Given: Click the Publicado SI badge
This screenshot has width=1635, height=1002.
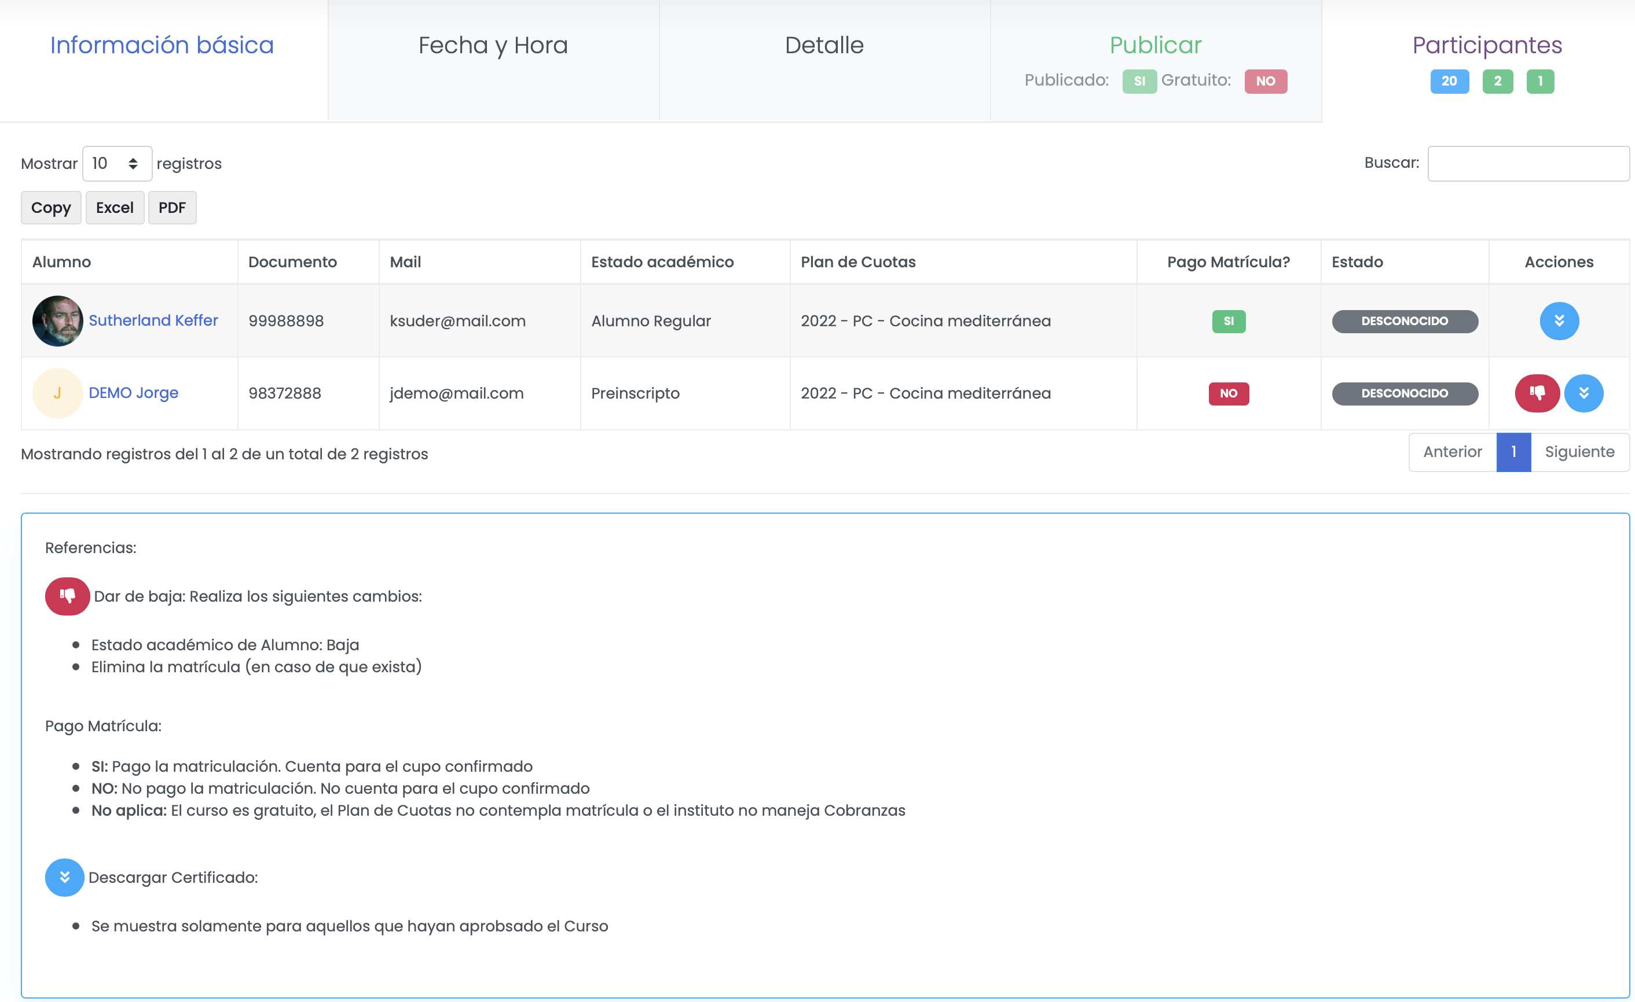Looking at the screenshot, I should pyautogui.click(x=1139, y=82).
